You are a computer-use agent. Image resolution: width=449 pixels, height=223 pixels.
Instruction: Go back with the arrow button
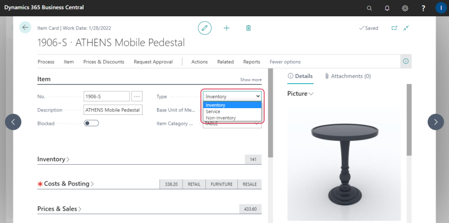coord(25,27)
